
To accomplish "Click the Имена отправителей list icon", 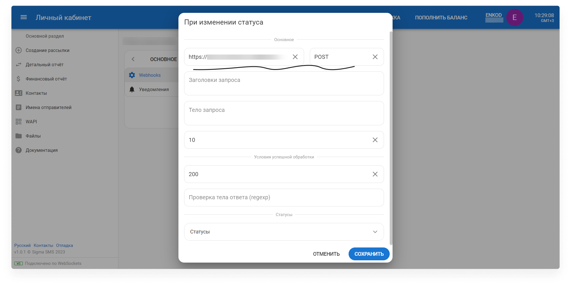I will (x=19, y=107).
